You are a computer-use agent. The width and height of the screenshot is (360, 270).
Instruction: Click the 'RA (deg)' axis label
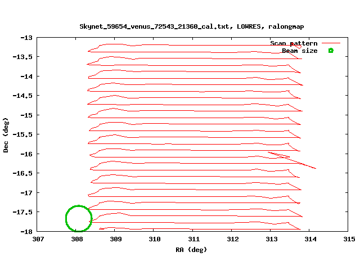pos(191,250)
